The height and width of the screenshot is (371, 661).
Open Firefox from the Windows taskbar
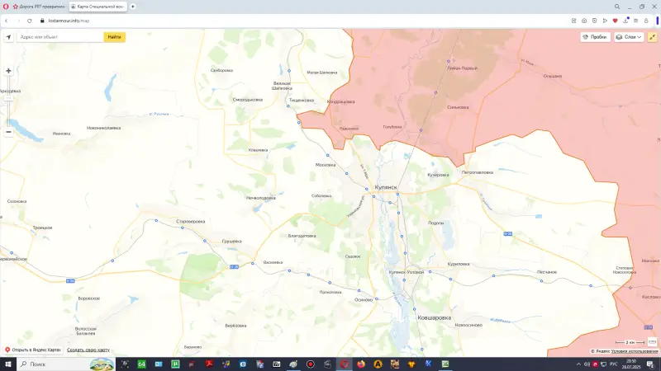click(360, 364)
